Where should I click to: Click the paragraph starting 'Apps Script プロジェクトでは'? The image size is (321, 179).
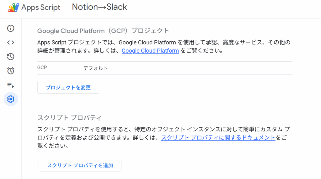(x=164, y=47)
